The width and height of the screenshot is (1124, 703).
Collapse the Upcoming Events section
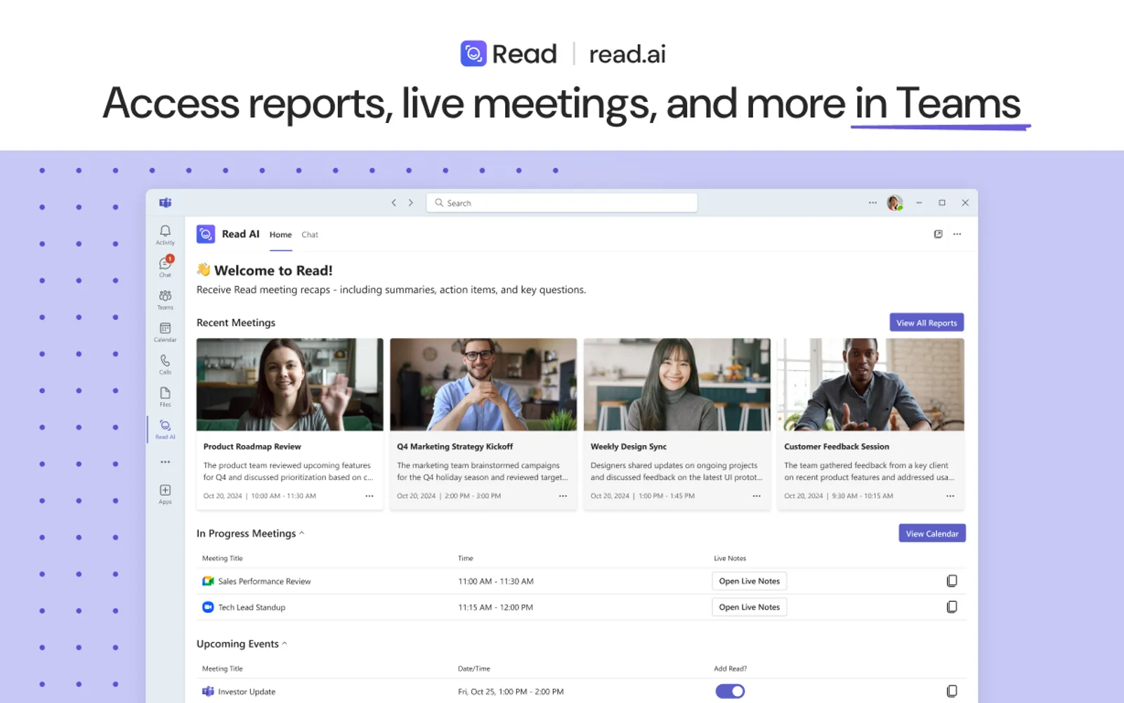coord(285,643)
